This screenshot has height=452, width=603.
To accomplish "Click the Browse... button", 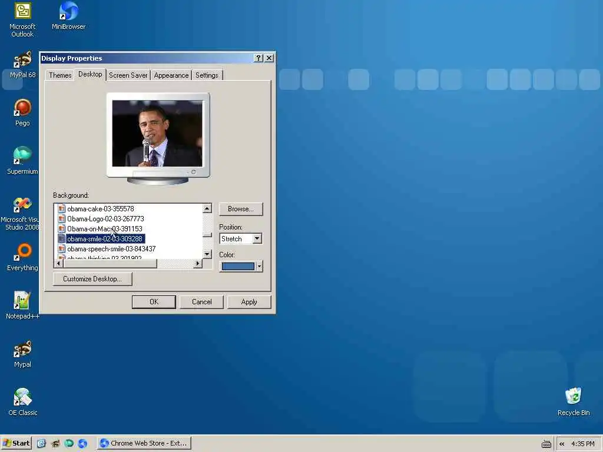I will click(x=241, y=209).
